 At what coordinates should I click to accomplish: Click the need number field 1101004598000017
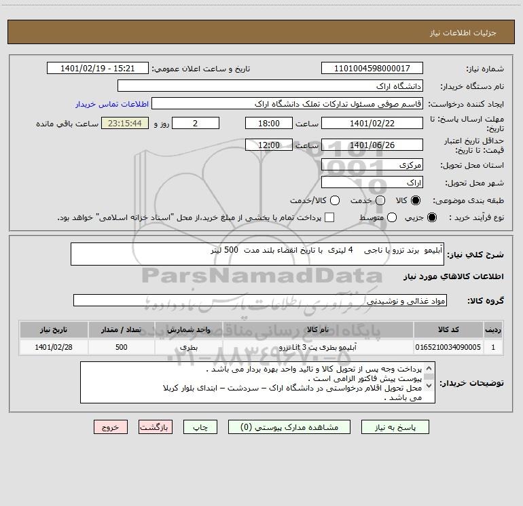click(372, 69)
